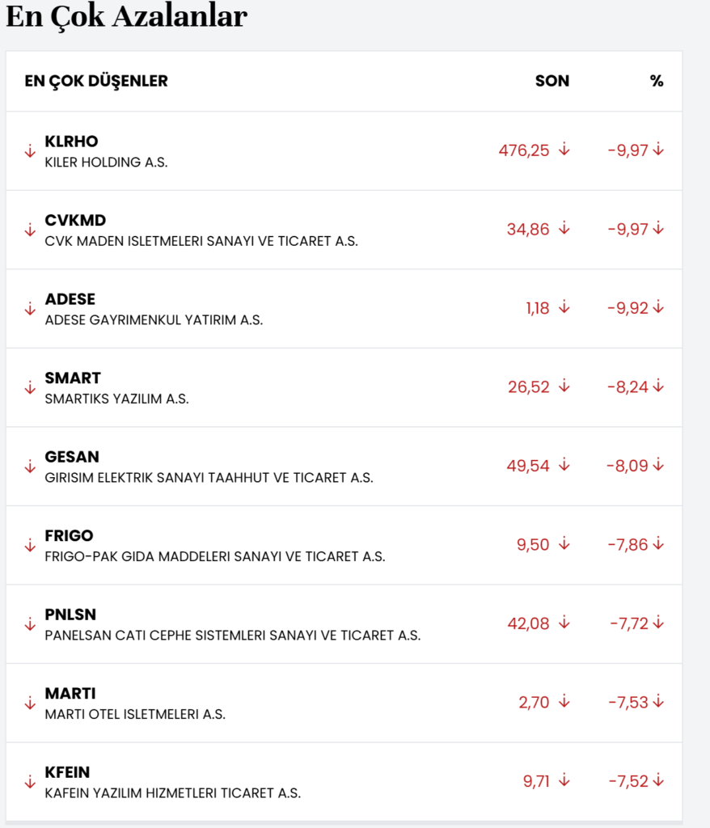Select FRIGO's last price 9,50
This screenshot has height=828, width=710.
pos(533,545)
